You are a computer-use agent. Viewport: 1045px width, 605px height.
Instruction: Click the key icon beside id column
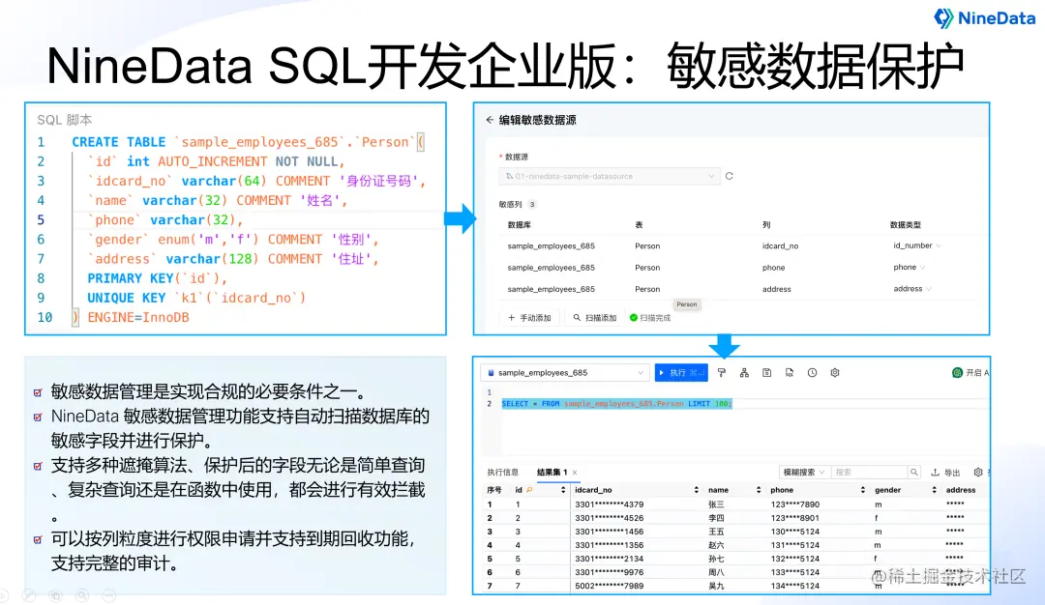[530, 490]
